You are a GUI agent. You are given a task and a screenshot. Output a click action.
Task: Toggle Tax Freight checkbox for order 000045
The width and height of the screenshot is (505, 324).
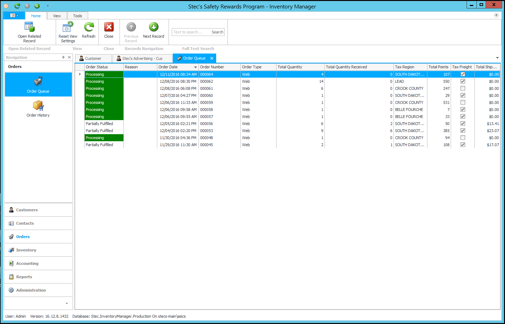[x=463, y=145]
